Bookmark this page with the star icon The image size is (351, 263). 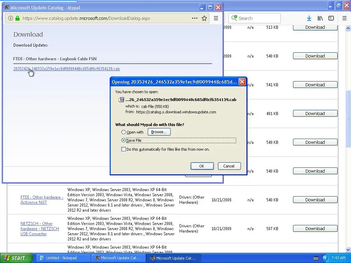pyautogui.click(x=204, y=18)
